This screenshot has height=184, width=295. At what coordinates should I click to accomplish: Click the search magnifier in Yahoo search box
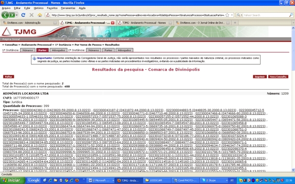(291, 15)
